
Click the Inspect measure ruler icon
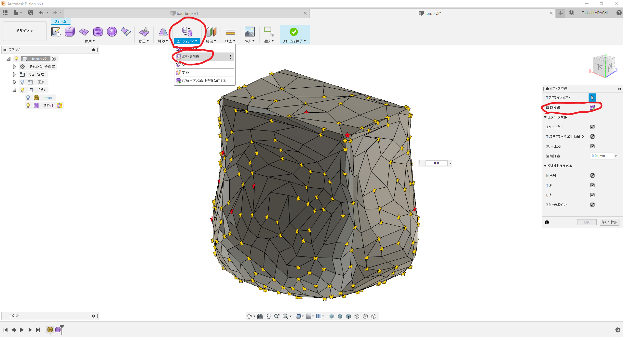(230, 32)
